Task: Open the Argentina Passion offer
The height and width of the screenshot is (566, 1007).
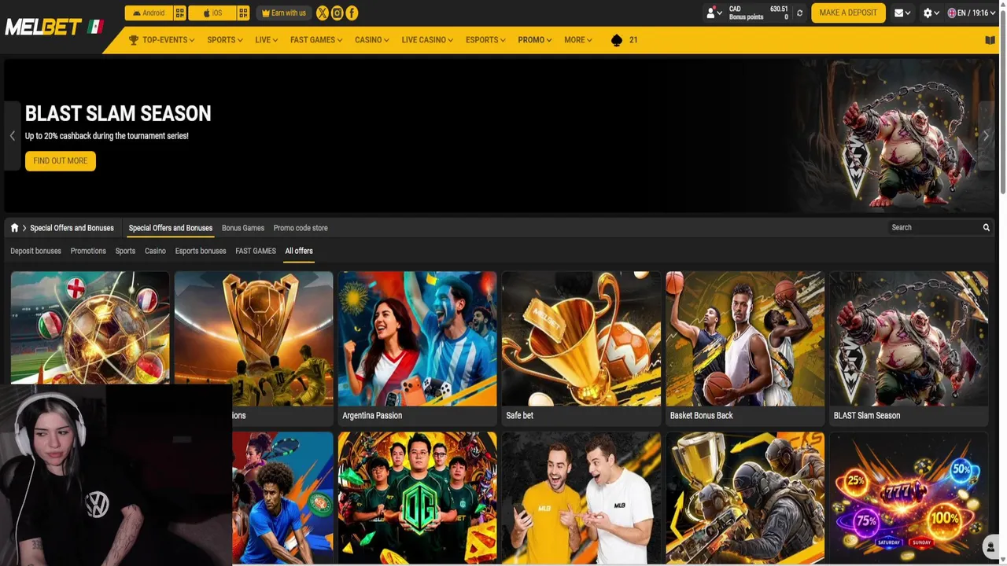Action: click(x=417, y=348)
